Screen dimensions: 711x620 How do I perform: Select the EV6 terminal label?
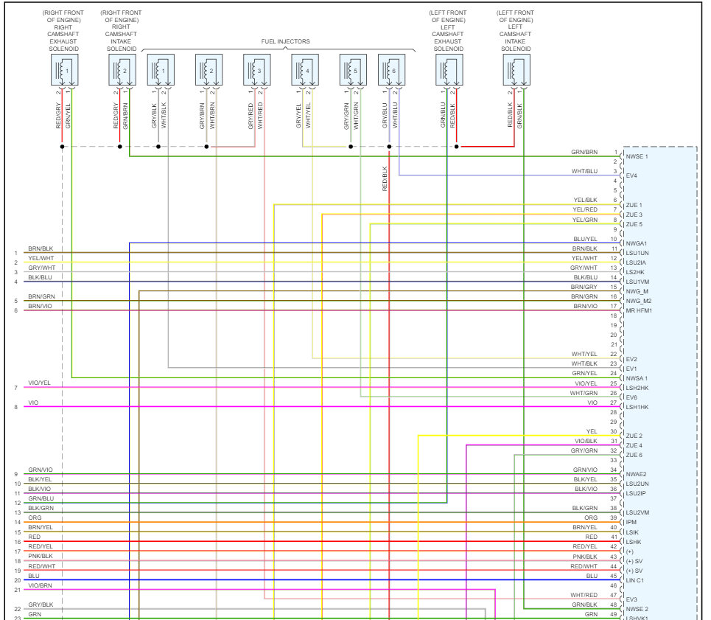tap(631, 397)
